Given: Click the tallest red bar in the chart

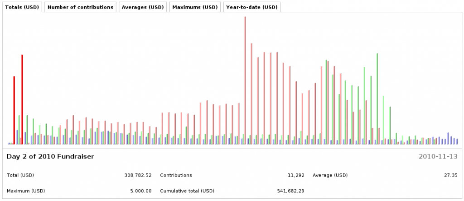Looking at the screenshot, I should coord(245,81).
